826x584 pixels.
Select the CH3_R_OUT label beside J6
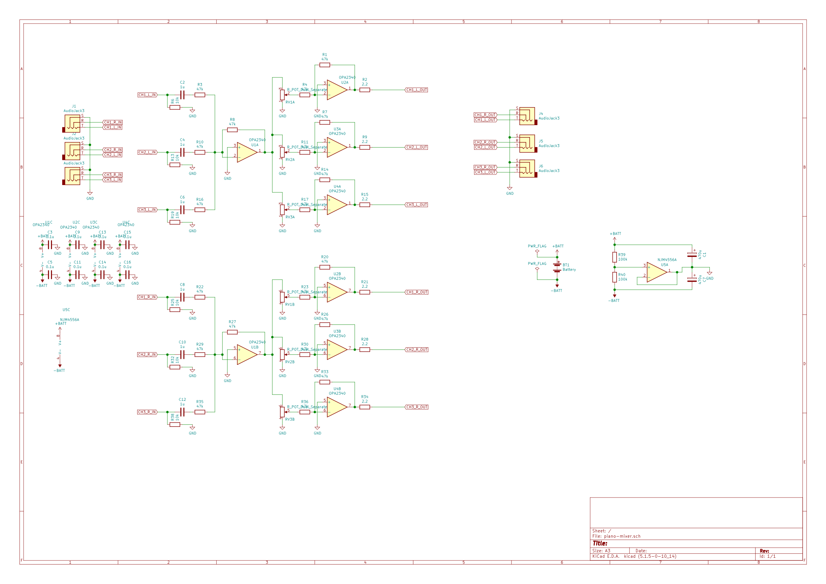[485, 167]
